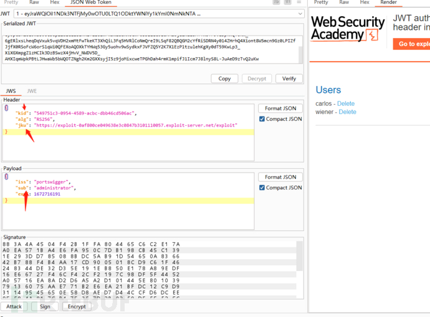Toggle Compact JSON for the Payload
The width and height of the screenshot is (430, 317).
(x=262, y=187)
